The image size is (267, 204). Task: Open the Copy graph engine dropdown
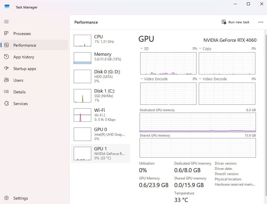(x=200, y=49)
